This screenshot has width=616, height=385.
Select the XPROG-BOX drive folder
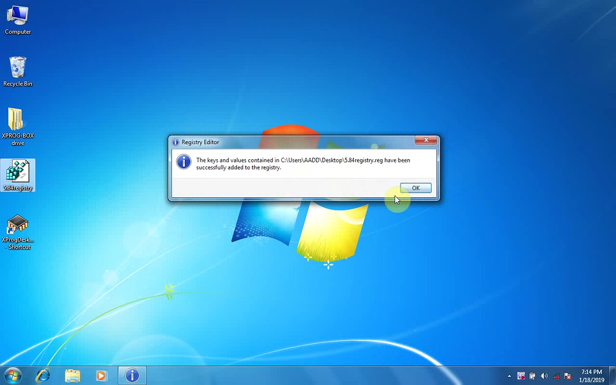[x=18, y=127]
